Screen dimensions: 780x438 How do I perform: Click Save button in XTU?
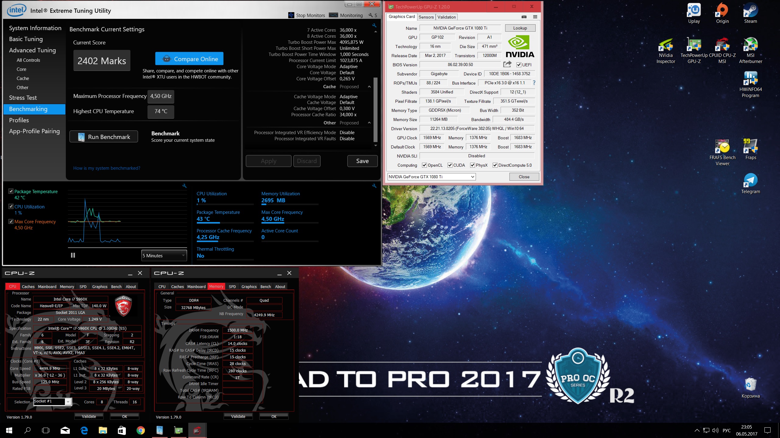tap(362, 161)
